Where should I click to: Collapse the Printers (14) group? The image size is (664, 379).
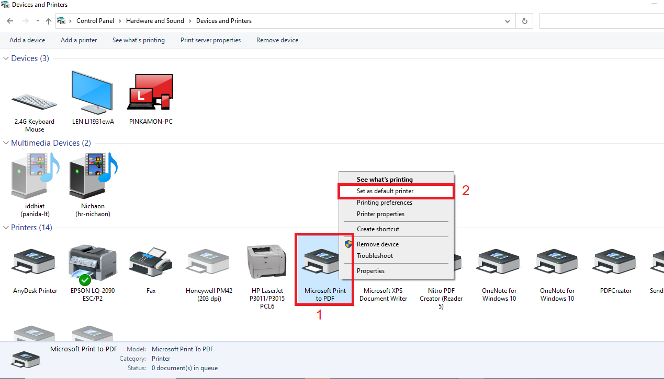(x=6, y=228)
